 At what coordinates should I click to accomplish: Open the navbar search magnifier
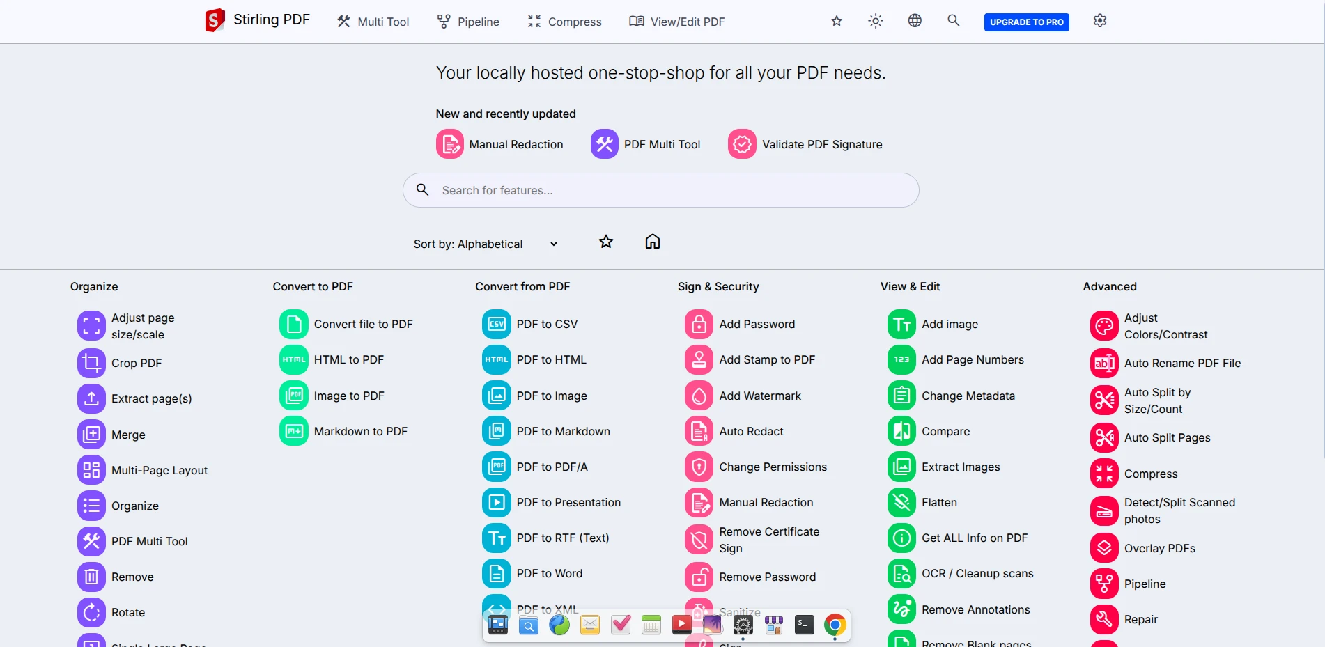pyautogui.click(x=954, y=21)
